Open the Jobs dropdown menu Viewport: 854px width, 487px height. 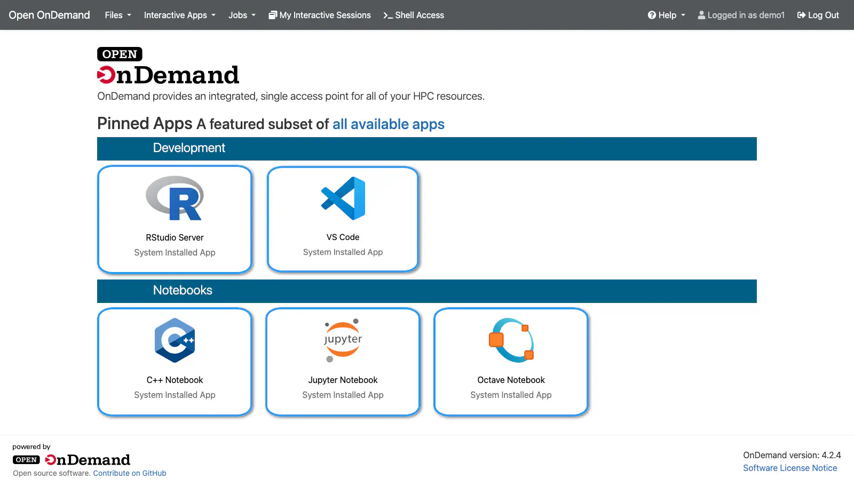point(242,15)
